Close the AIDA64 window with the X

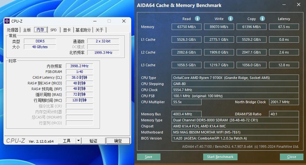(299, 4)
